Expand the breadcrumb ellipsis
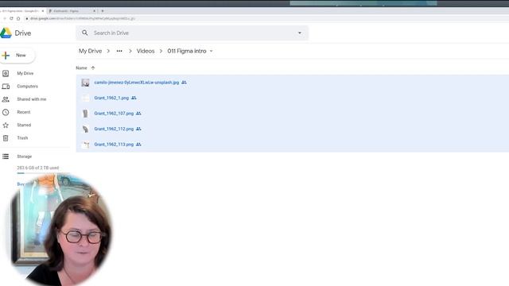 click(119, 51)
